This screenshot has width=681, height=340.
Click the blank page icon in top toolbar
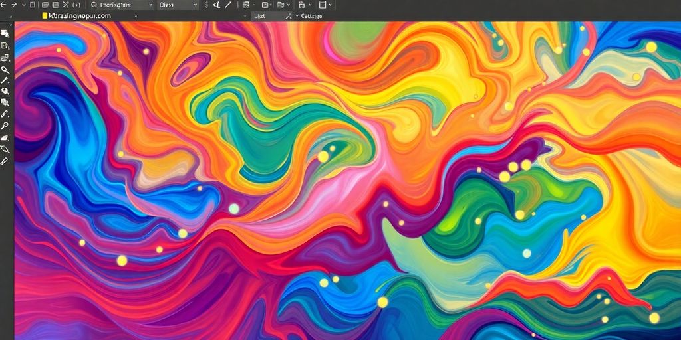[x=32, y=5]
